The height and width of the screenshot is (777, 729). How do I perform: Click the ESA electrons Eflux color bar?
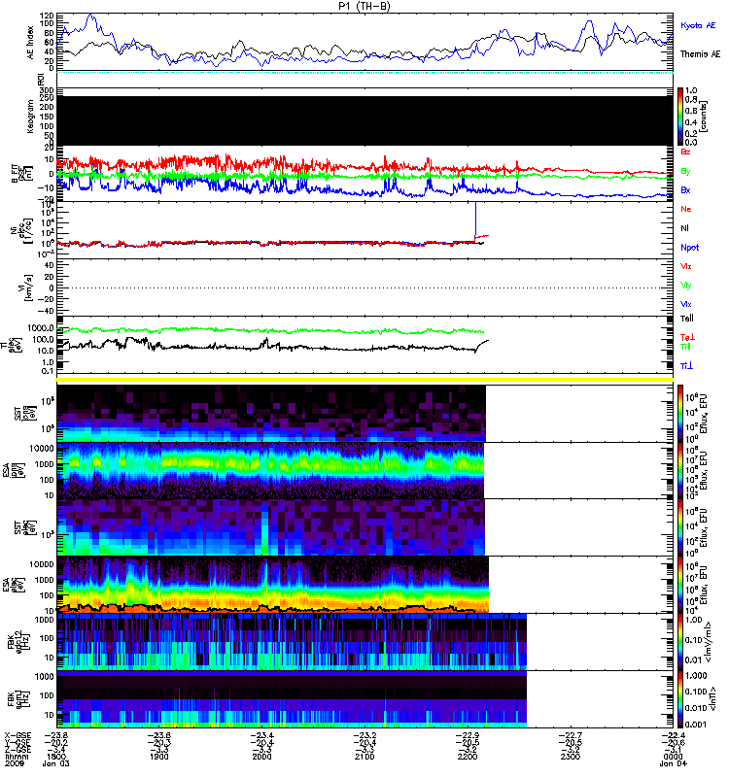click(x=680, y=585)
